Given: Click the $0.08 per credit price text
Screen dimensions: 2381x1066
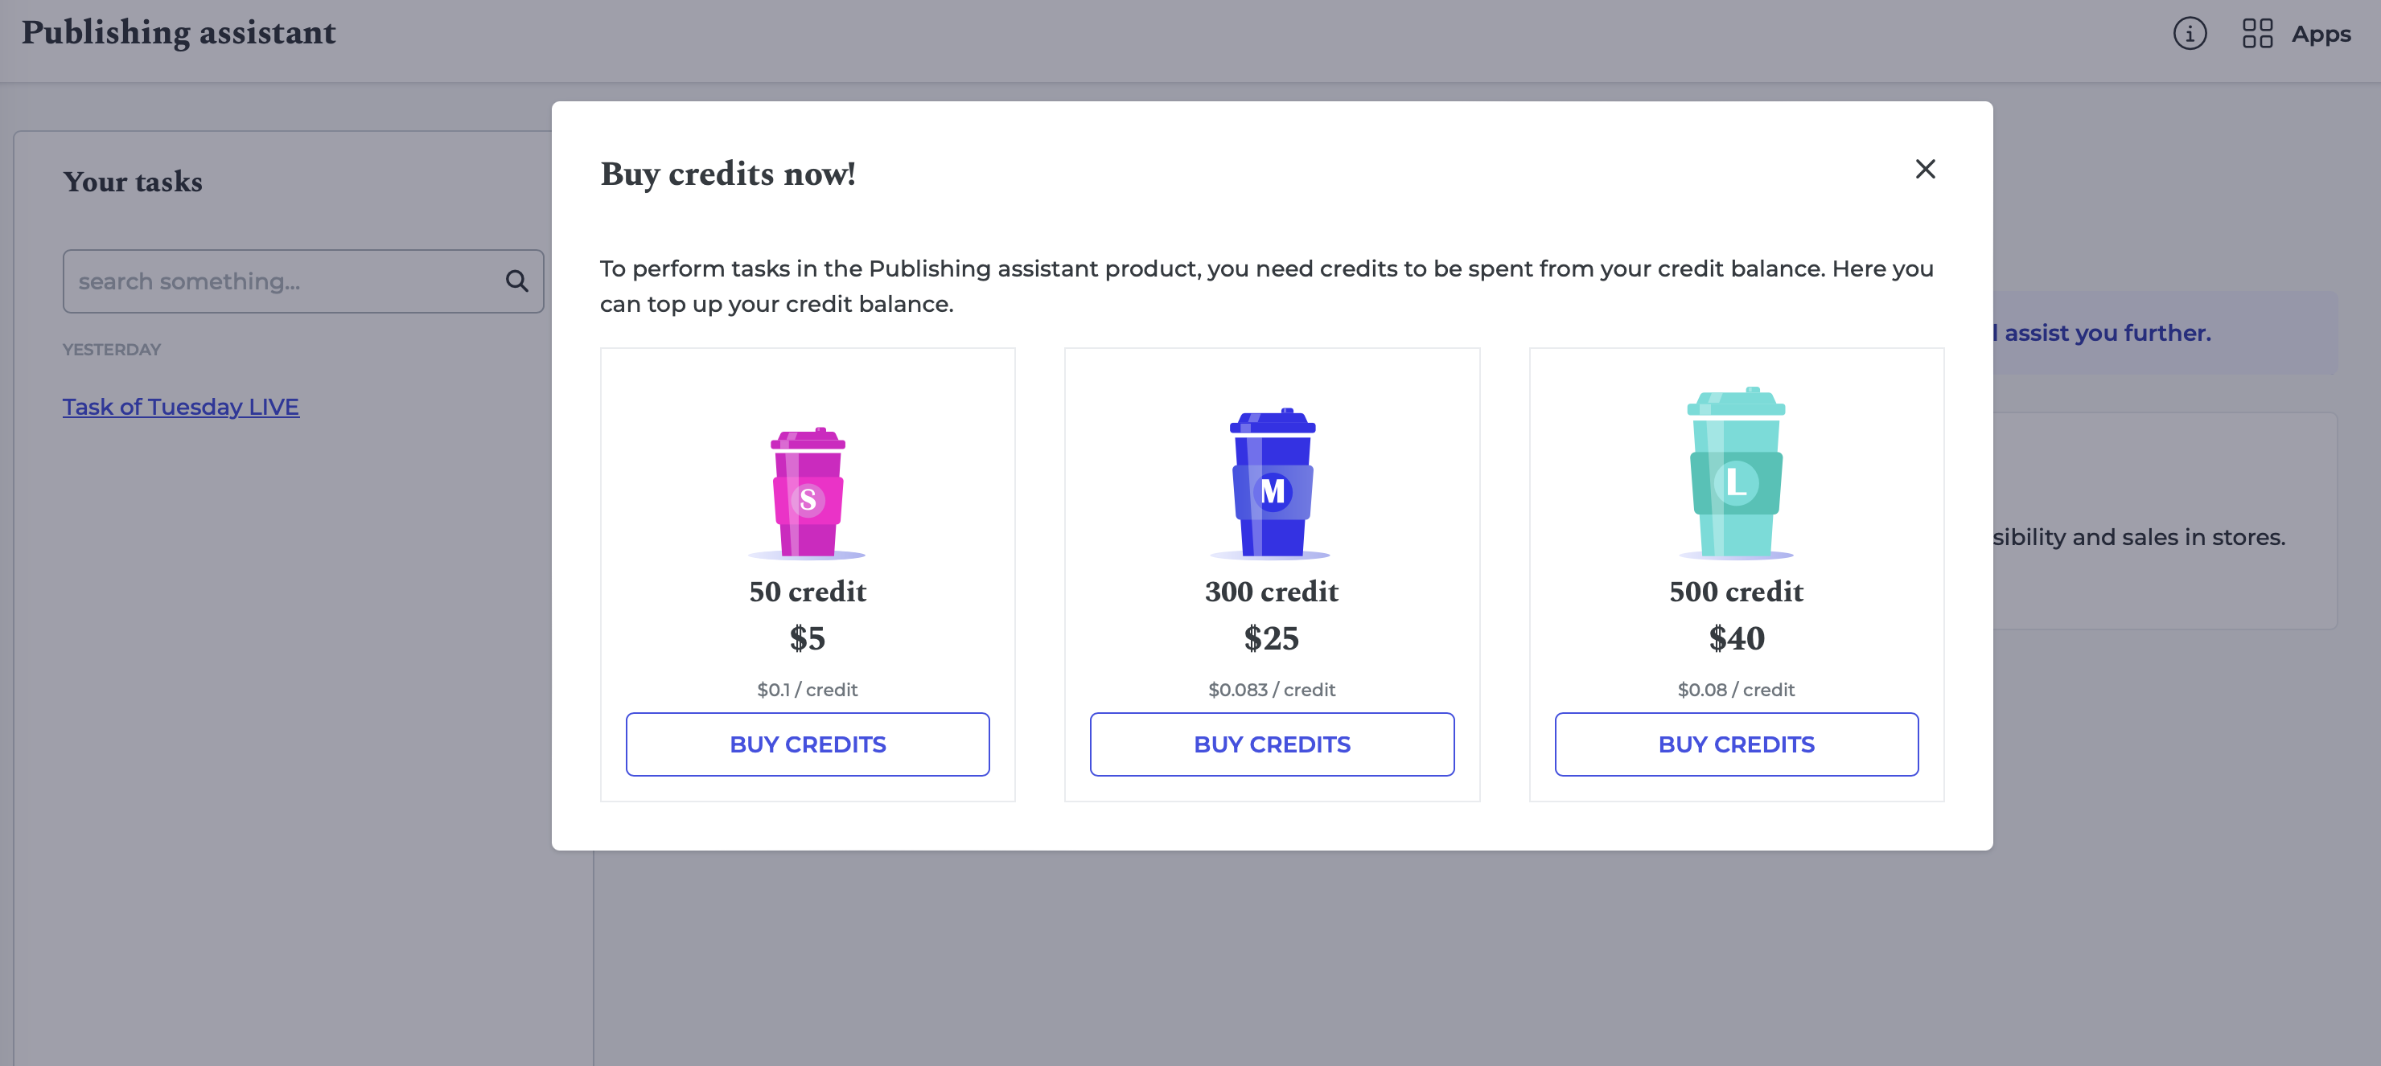Looking at the screenshot, I should point(1736,689).
